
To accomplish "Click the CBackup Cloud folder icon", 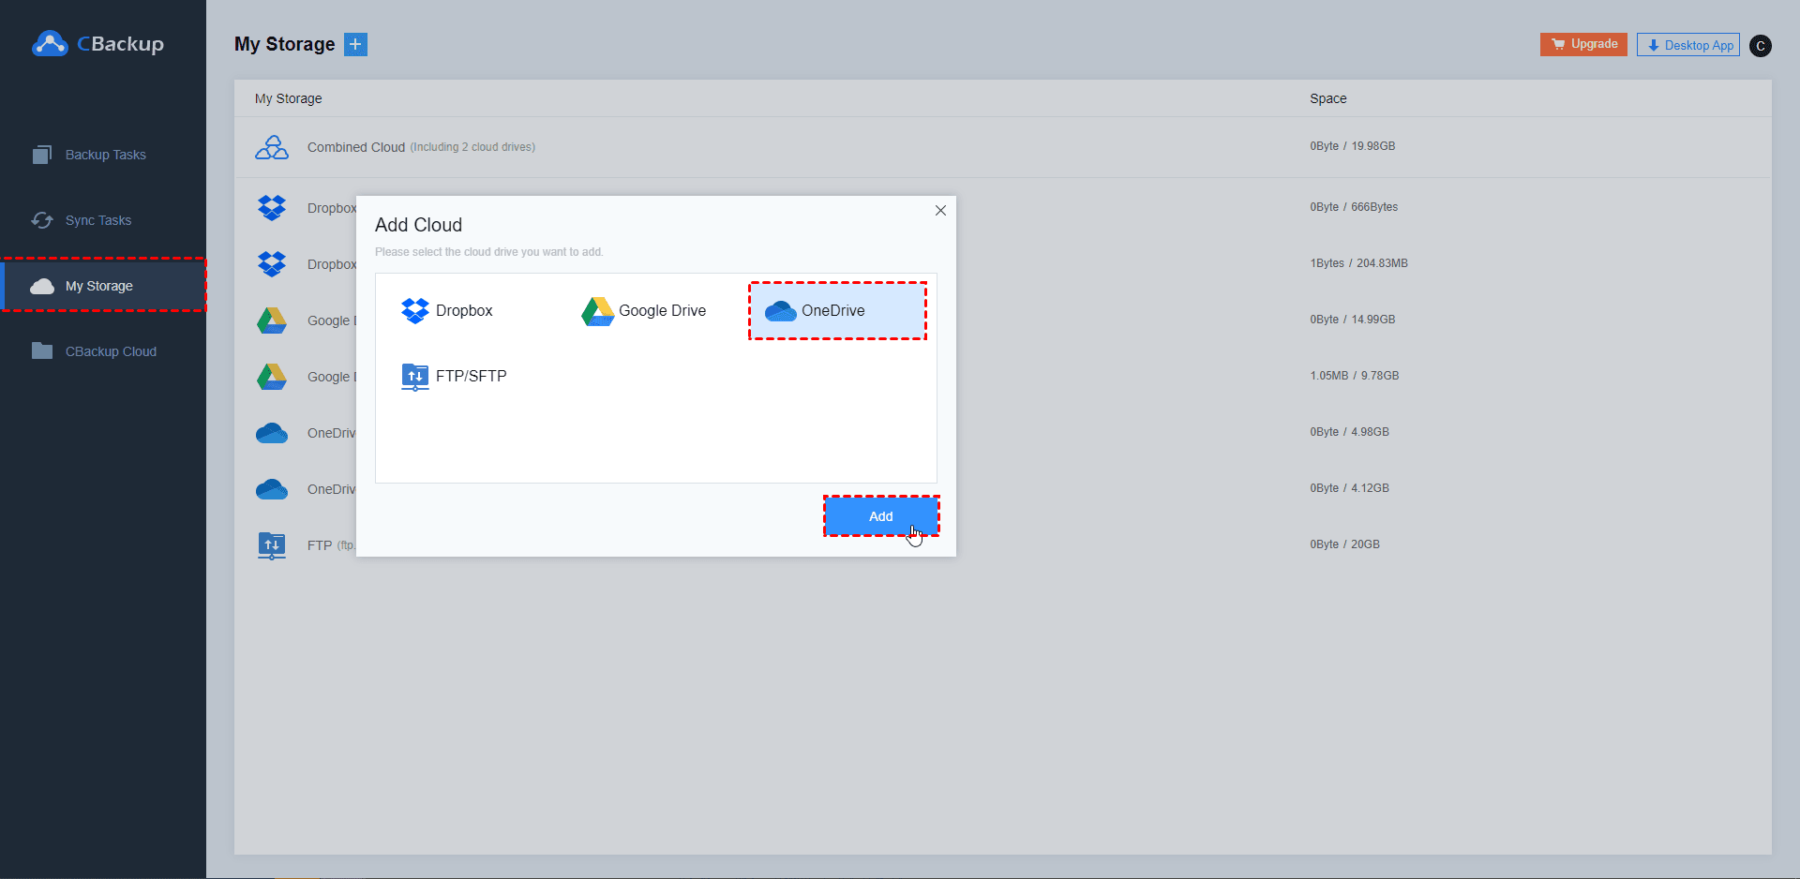I will point(42,350).
